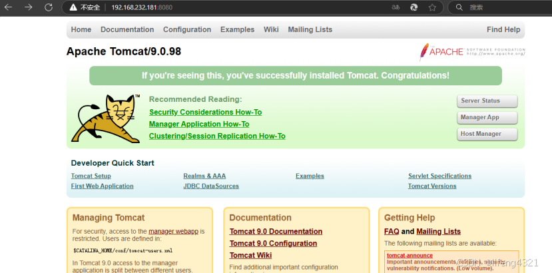Click the Managing Tomcat heading

click(x=109, y=218)
